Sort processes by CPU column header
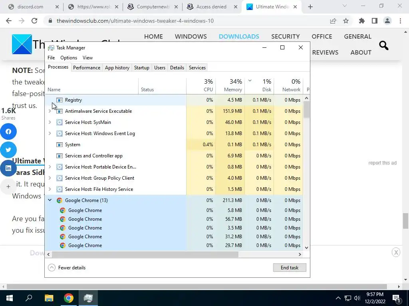 pos(201,86)
